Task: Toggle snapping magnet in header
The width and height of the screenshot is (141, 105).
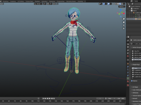Action: pyautogui.click(x=48, y=4)
